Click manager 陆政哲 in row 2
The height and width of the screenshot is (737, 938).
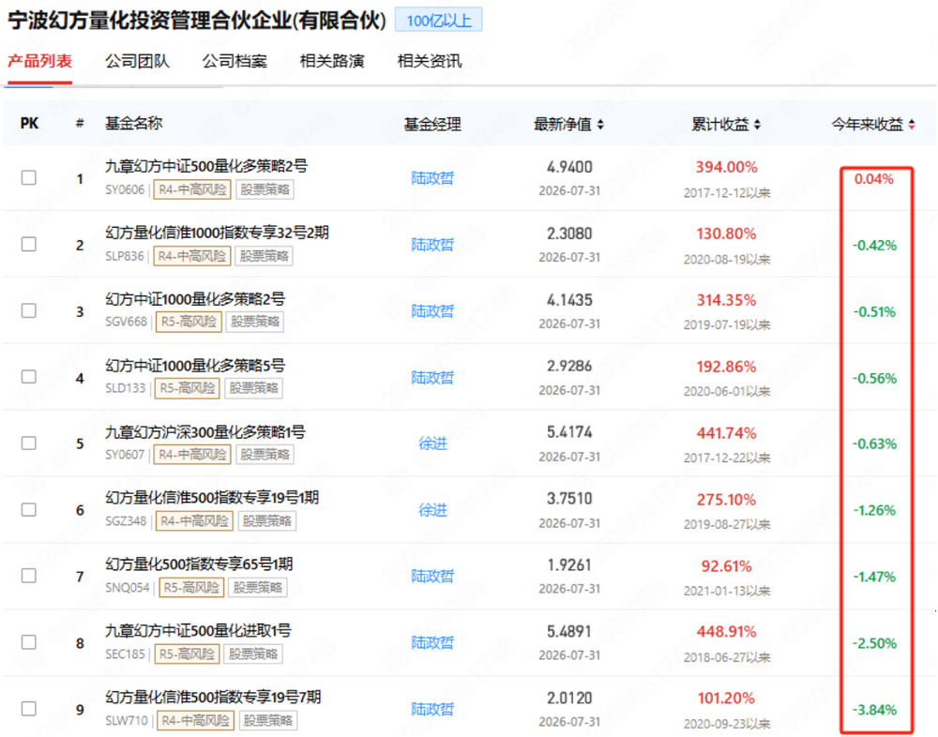(432, 245)
